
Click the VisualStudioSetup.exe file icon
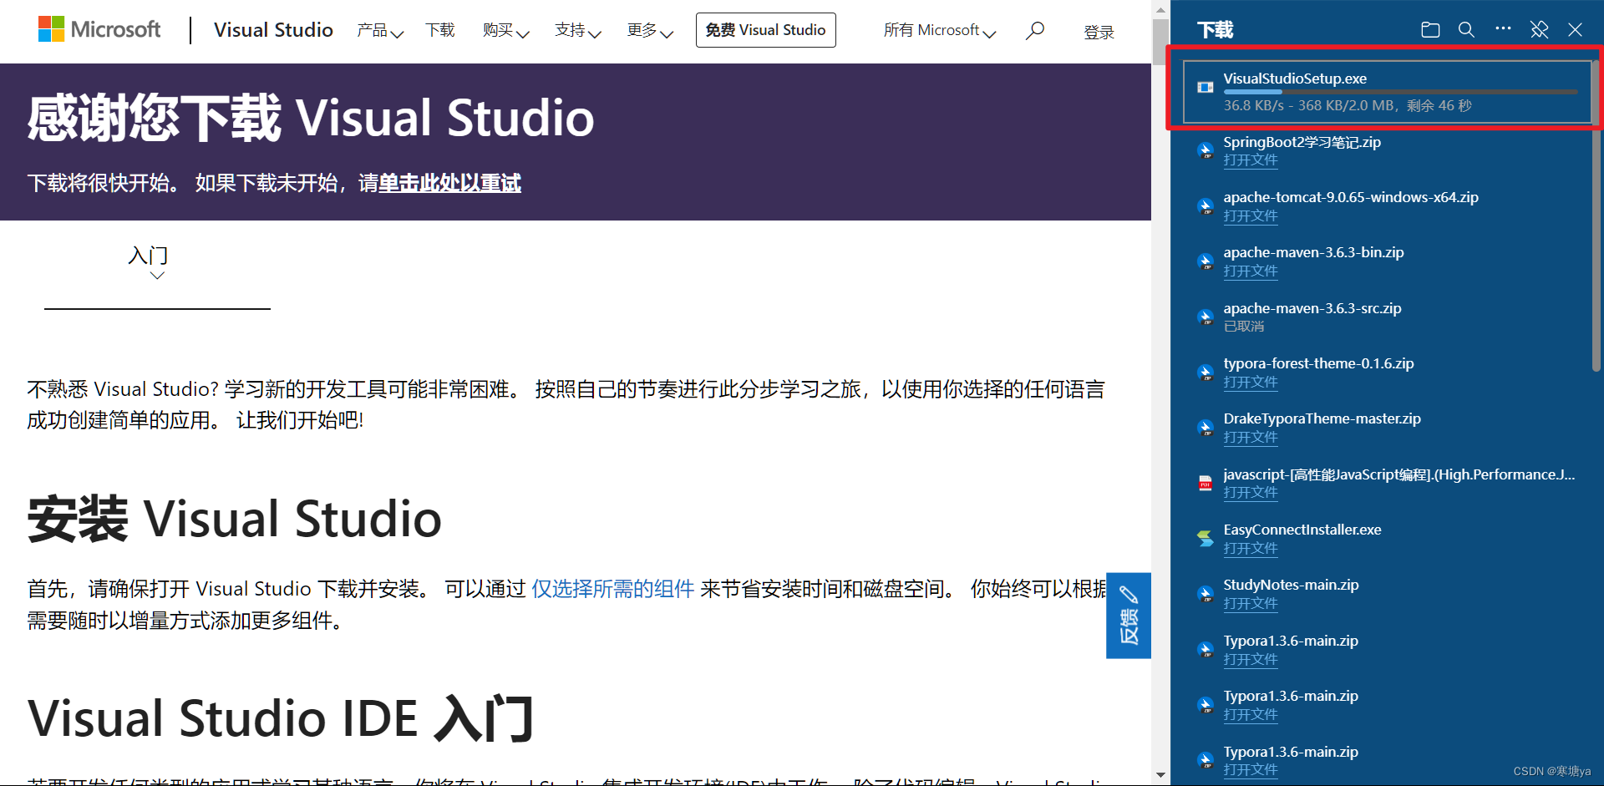[x=1206, y=87]
